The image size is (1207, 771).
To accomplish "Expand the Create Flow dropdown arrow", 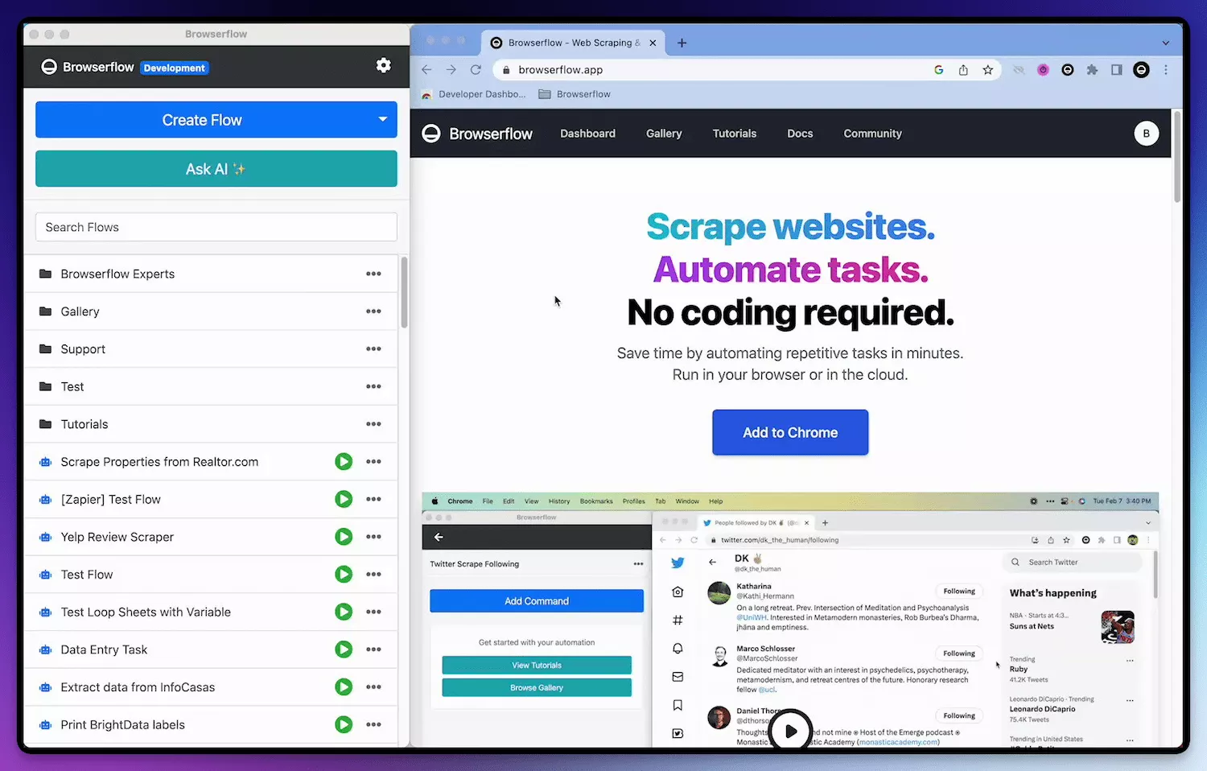I will point(382,120).
